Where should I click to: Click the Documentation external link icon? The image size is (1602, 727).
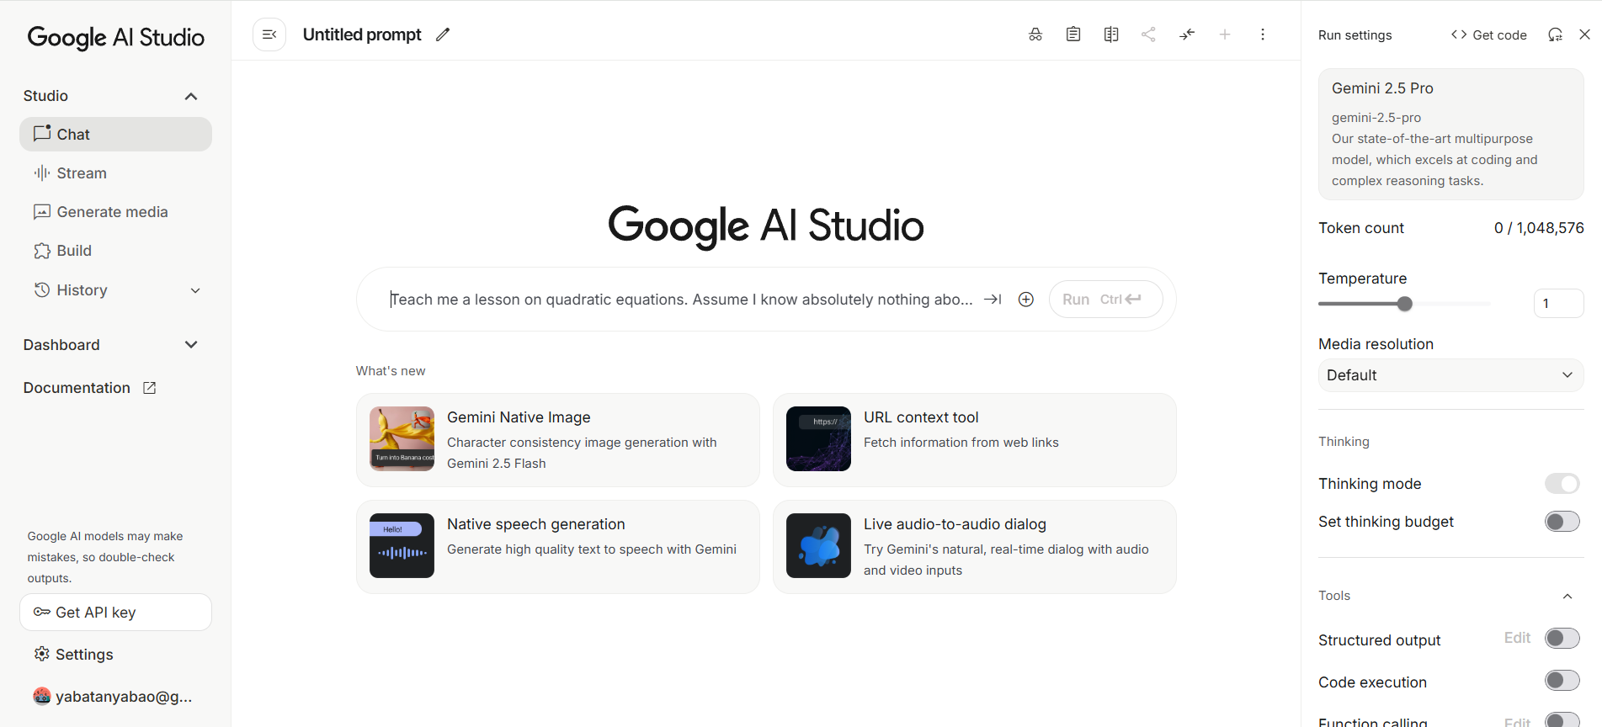click(x=150, y=388)
